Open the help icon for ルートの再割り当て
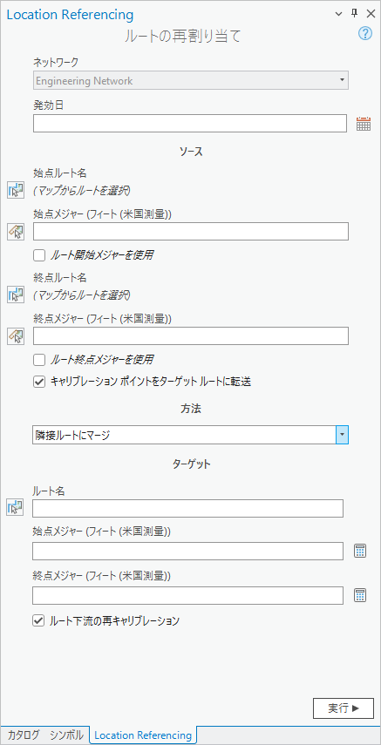381x745 pixels. click(x=364, y=34)
